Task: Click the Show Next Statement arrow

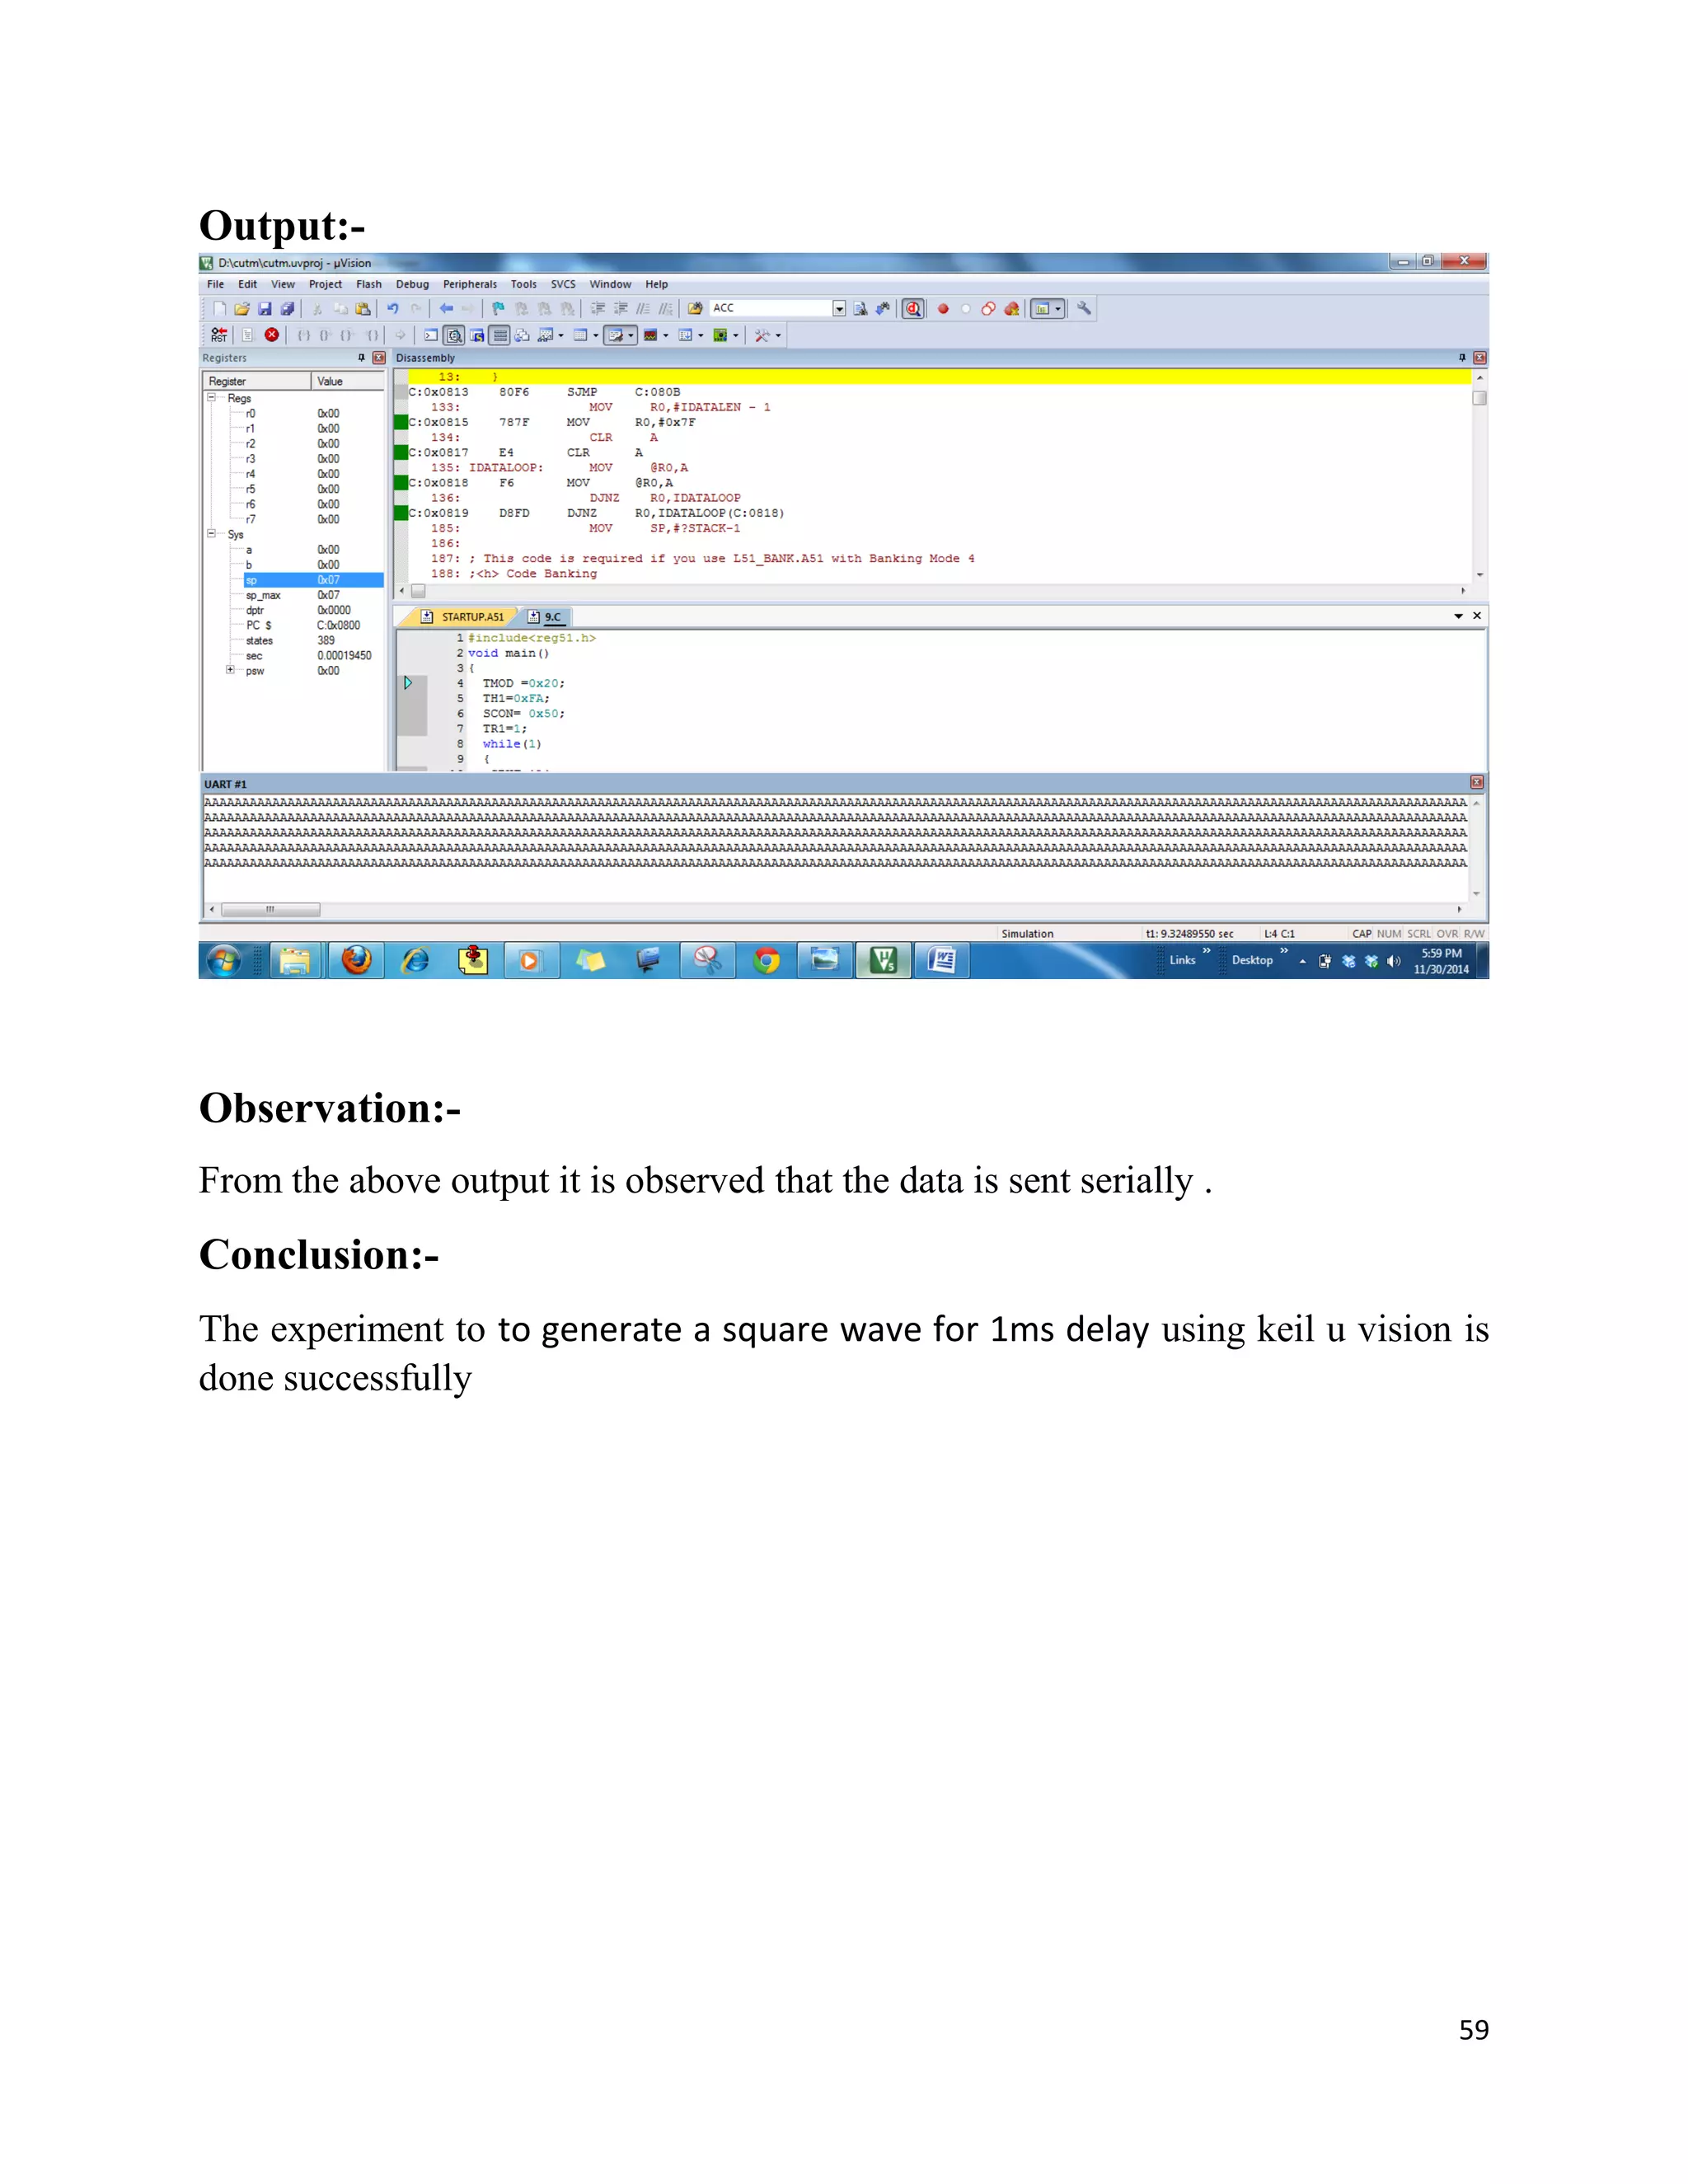Action: 401,336
